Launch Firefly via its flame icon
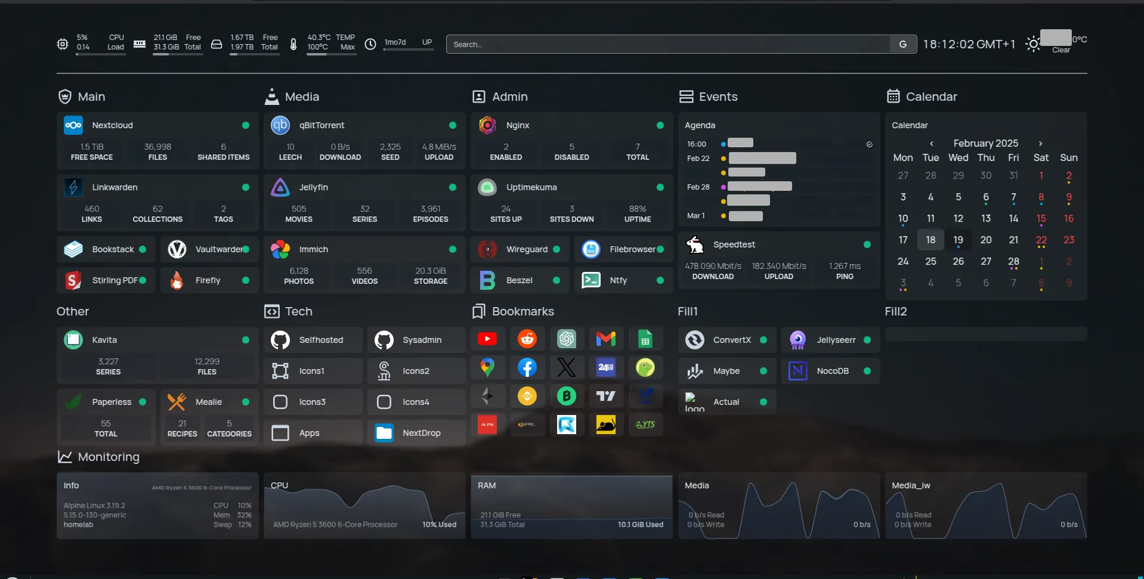Screen dimensions: 1144x579 [177, 280]
